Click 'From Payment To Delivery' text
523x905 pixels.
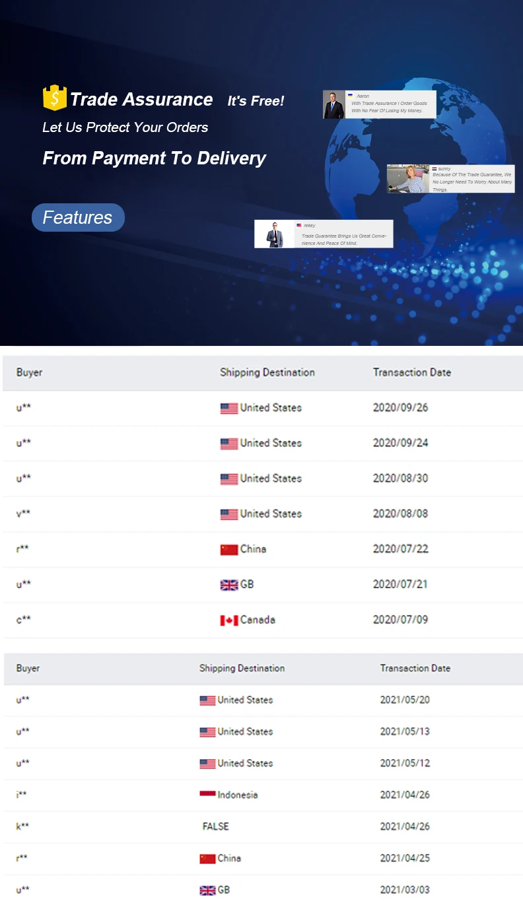(x=155, y=158)
